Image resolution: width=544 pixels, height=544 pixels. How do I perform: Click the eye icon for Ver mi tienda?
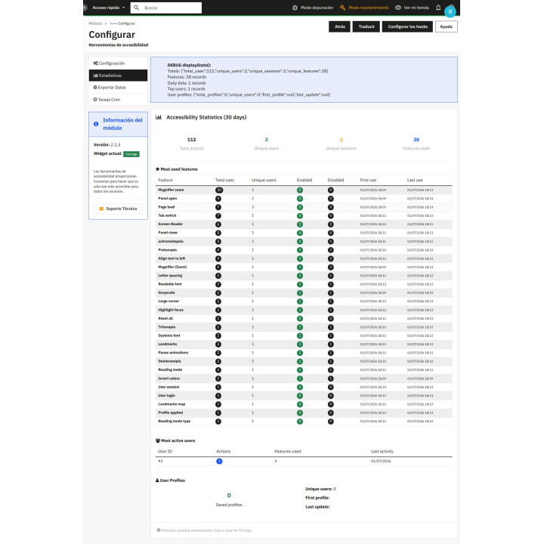pyautogui.click(x=398, y=8)
